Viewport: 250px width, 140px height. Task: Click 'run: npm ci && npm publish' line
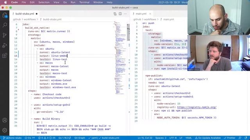[171, 110]
